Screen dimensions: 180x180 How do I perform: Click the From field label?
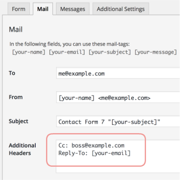pos(16,97)
